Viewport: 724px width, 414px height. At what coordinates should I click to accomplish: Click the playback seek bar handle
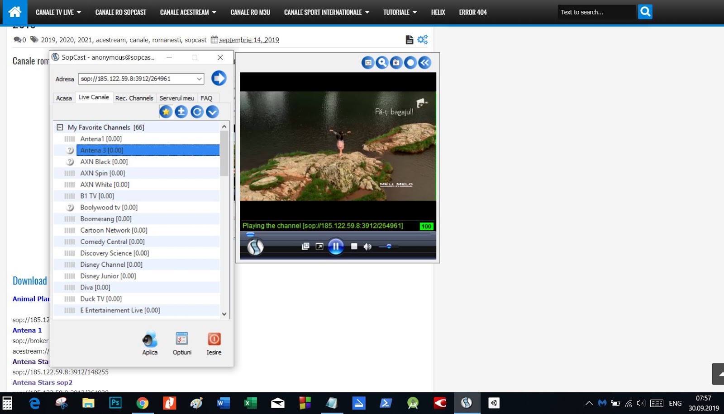click(x=250, y=234)
